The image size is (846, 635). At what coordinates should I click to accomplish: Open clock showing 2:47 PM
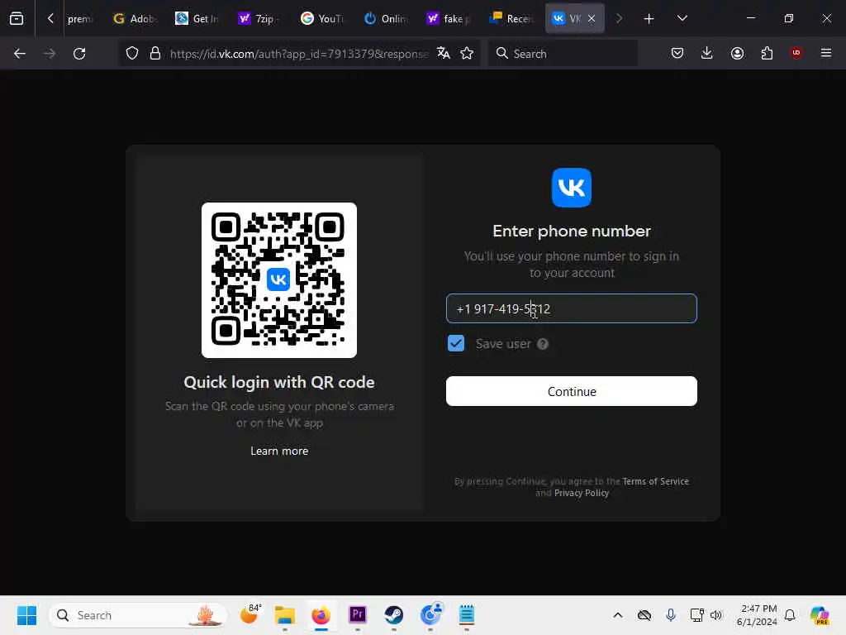point(758,615)
